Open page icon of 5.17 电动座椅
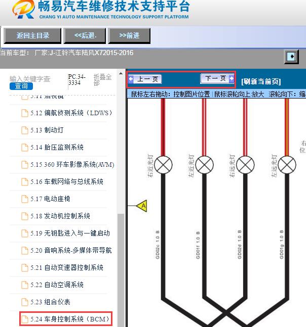 click(x=25, y=199)
